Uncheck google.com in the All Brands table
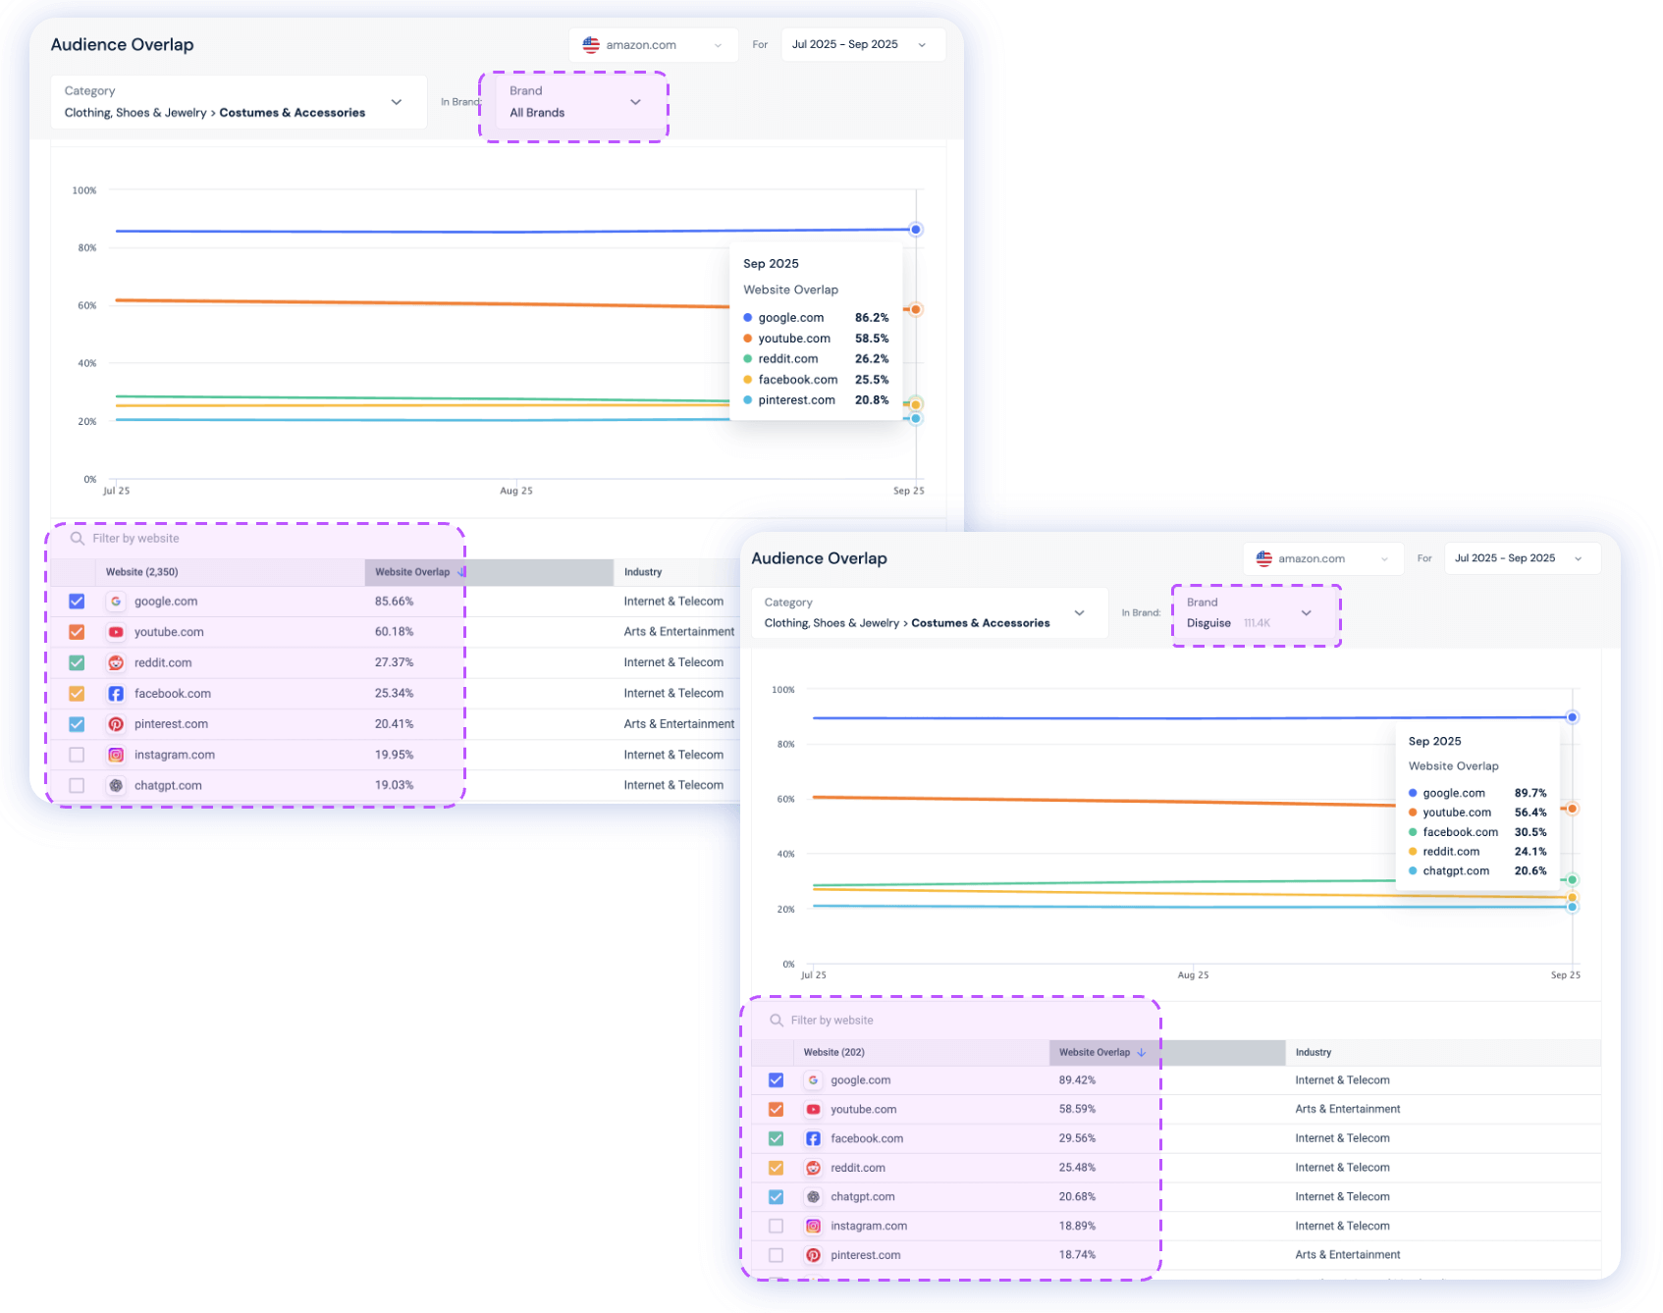The width and height of the screenshot is (1663, 1313). 77,602
